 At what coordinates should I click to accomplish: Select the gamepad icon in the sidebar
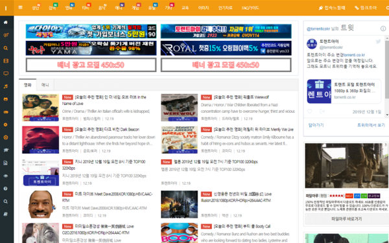pyautogui.click(x=6, y=112)
